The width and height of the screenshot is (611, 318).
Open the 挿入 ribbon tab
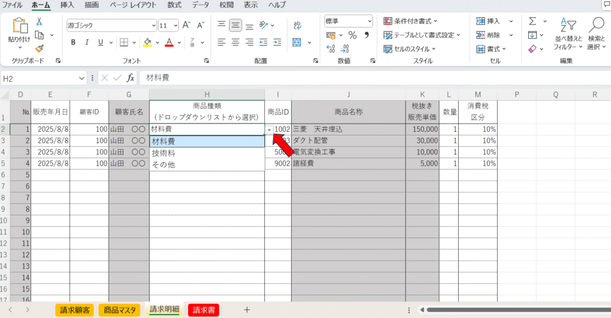67,5
